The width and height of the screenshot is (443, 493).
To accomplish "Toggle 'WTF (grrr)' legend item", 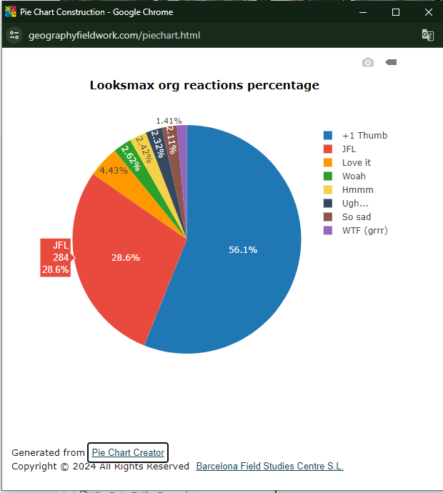I will click(364, 230).
